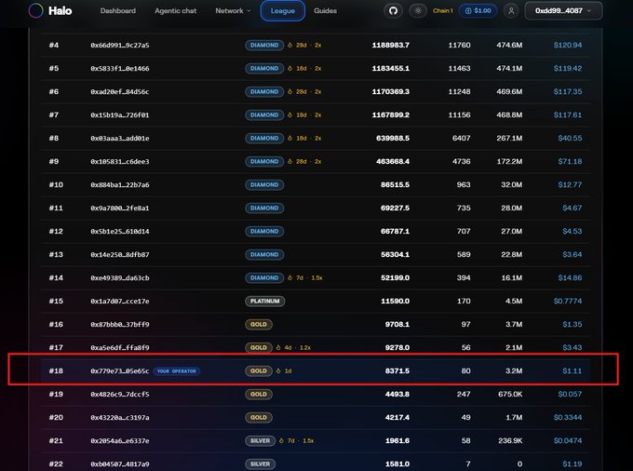Image resolution: width=633 pixels, height=471 pixels.
Task: Click score 1188983.7 in row #4
Action: pos(390,46)
